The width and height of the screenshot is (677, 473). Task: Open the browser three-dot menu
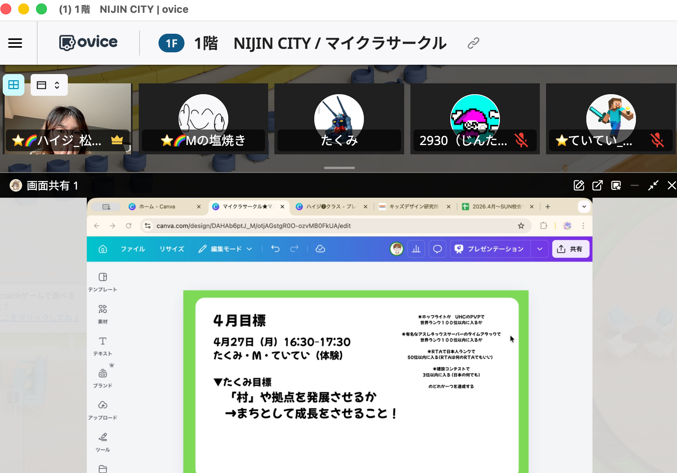(x=583, y=226)
